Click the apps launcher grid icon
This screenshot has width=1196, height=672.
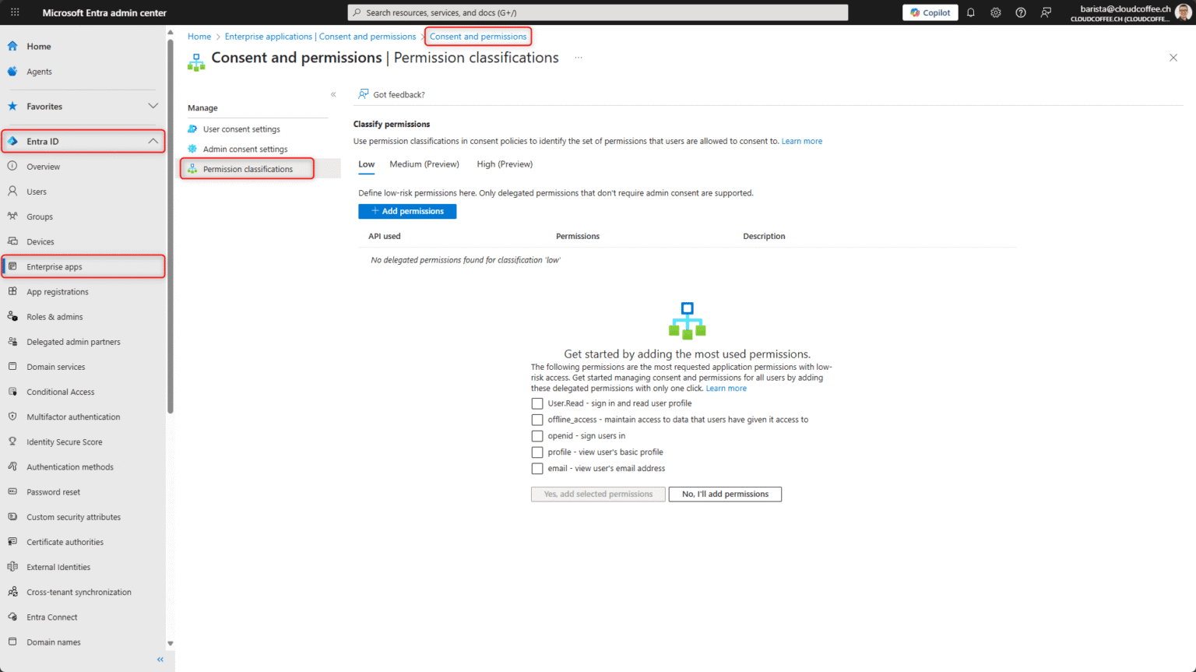click(14, 12)
